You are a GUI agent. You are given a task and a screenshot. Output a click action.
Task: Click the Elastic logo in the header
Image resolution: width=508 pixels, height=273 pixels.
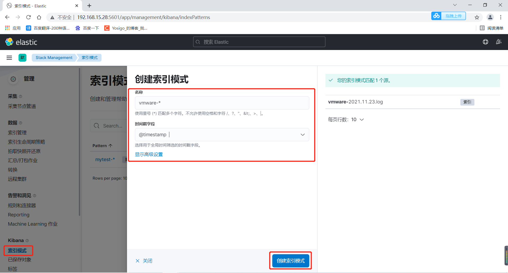[x=21, y=42]
